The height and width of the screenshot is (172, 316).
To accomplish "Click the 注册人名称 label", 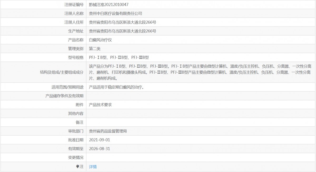I will [74, 13].
